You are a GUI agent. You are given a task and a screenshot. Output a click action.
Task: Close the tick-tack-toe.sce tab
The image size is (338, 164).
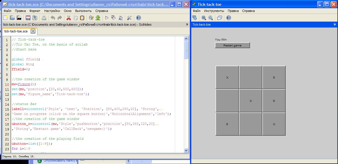33,32
